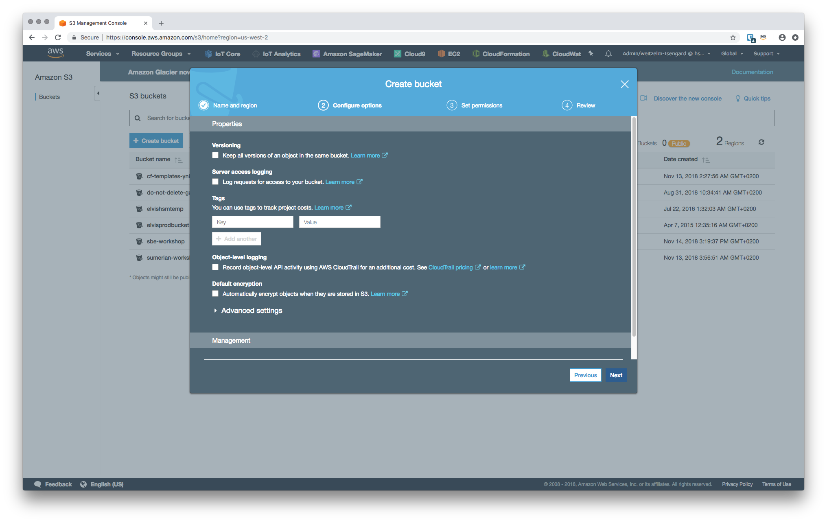827x523 pixels.
Task: Select the S3 Management Console tab
Action: [x=103, y=23]
